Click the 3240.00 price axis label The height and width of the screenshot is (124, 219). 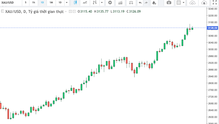(x=213, y=9)
